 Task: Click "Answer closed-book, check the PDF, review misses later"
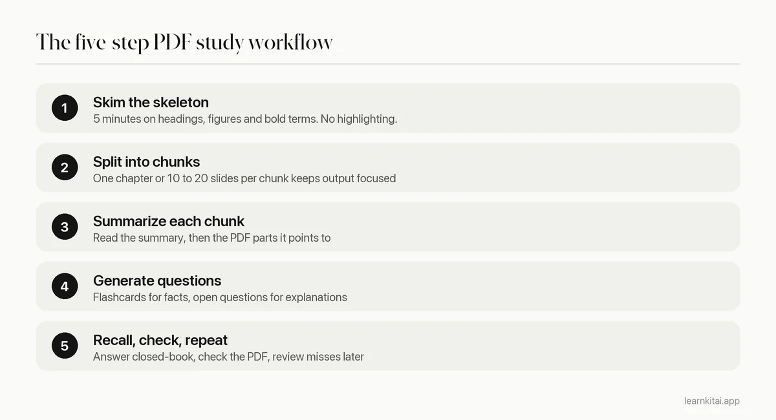228,357
